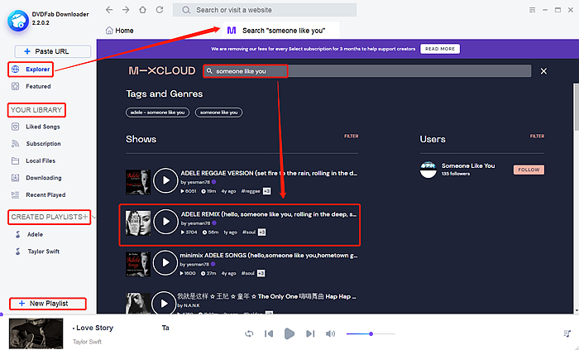The width and height of the screenshot is (579, 350).
Task: Click the Mixcloud search box
Action: [367, 71]
